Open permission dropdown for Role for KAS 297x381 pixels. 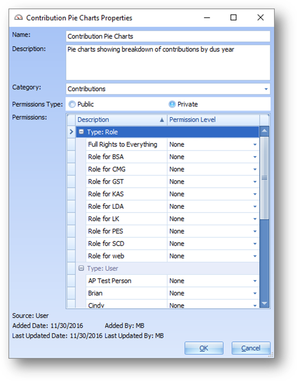point(255,194)
